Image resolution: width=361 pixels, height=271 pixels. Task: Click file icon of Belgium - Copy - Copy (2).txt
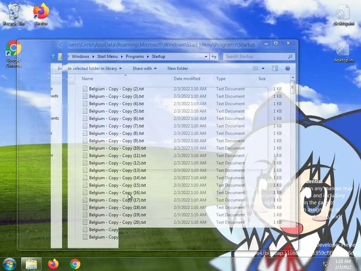coord(85,89)
